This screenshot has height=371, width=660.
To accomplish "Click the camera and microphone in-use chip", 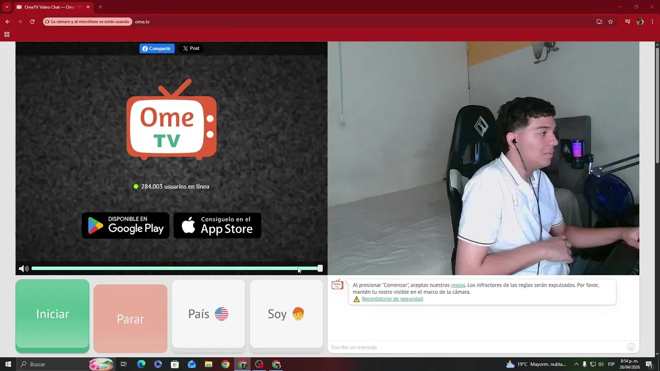I will click(x=88, y=22).
